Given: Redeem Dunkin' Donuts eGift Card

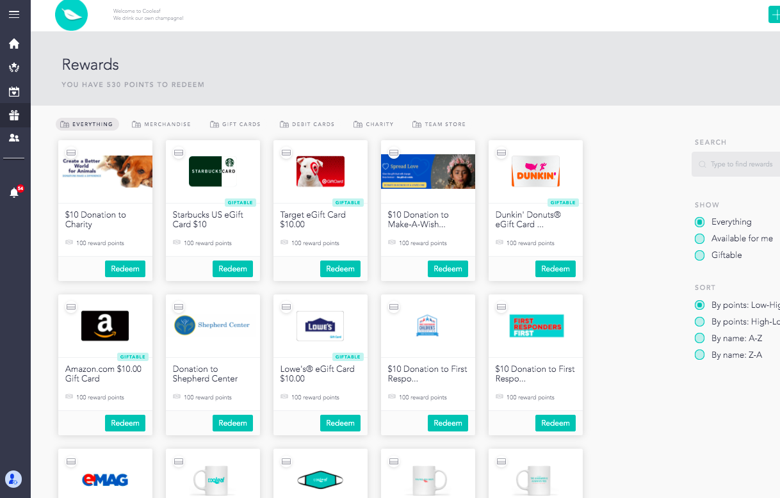Looking at the screenshot, I should 555,269.
